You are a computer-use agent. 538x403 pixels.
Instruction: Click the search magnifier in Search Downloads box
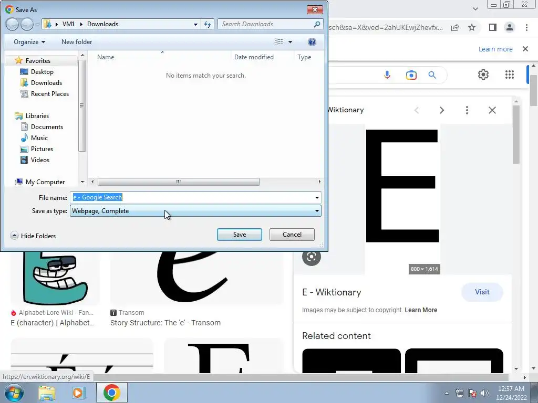(x=317, y=24)
